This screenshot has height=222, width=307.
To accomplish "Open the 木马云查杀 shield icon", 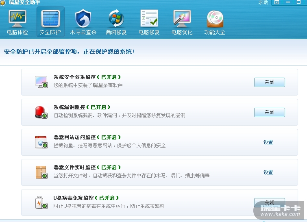I will 83,18.
